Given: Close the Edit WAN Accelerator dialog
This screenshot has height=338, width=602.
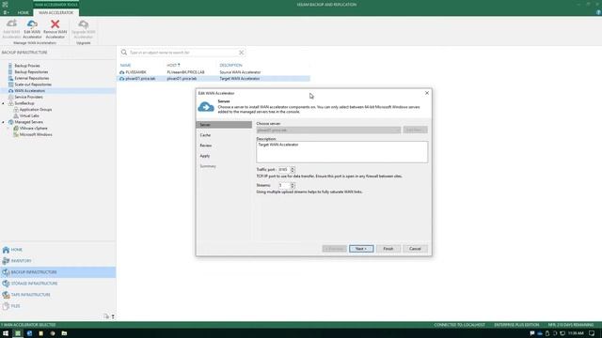Looking at the screenshot, I should [x=426, y=93].
